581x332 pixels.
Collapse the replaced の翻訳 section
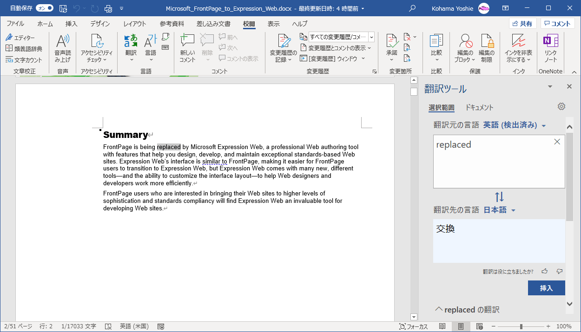click(x=438, y=309)
